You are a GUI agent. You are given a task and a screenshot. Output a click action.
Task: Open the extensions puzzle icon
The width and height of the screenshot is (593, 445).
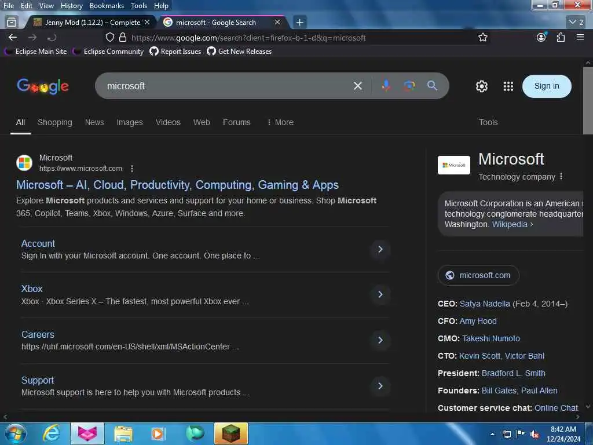coord(561,37)
